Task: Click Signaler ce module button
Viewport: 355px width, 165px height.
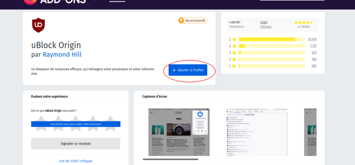Action: click(75, 144)
